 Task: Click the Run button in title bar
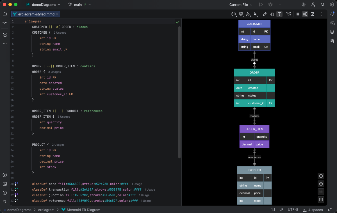[261, 4]
